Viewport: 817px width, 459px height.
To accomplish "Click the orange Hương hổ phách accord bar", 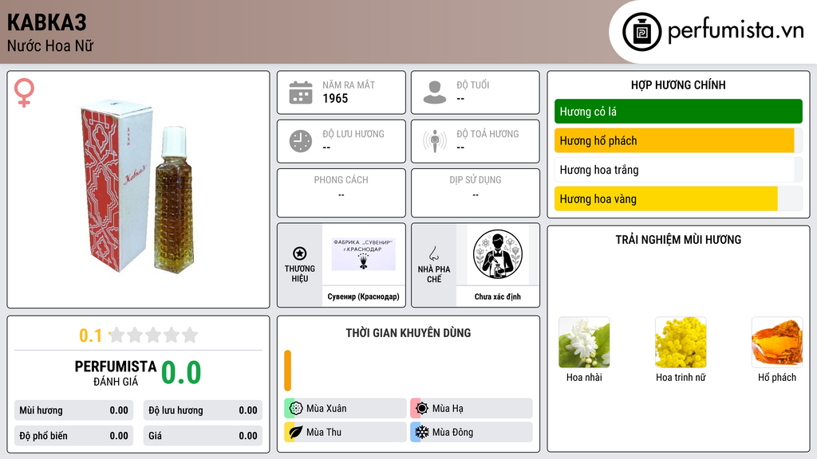I will click(678, 140).
